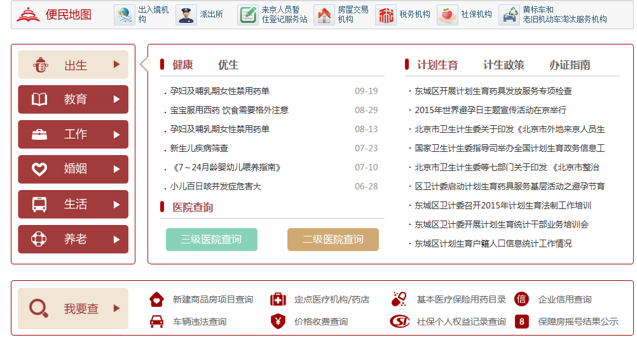Click the open book icon on 教育

coord(39,99)
